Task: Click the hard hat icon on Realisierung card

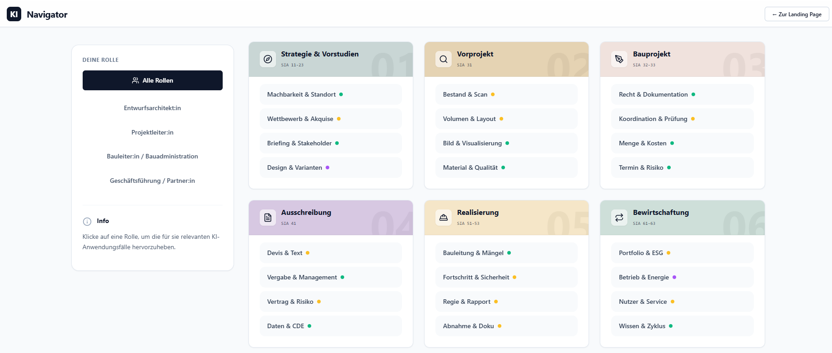Action: [x=444, y=218]
